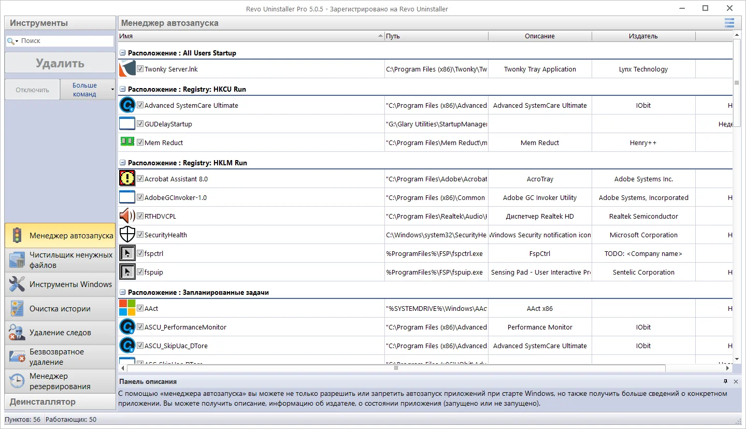Screen dimensions: 746x429
Task: Open the Больше команд dropdown
Action: coord(88,90)
